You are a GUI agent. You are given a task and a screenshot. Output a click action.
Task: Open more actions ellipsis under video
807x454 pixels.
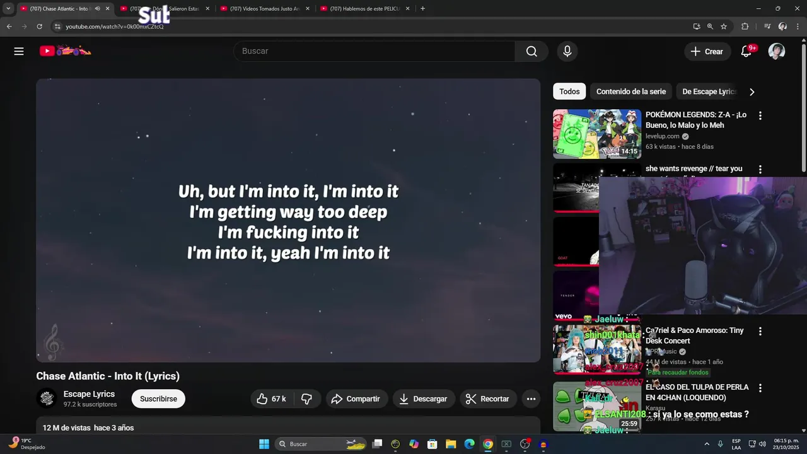(531, 399)
